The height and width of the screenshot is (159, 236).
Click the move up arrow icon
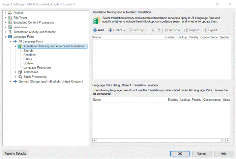coord(159,30)
